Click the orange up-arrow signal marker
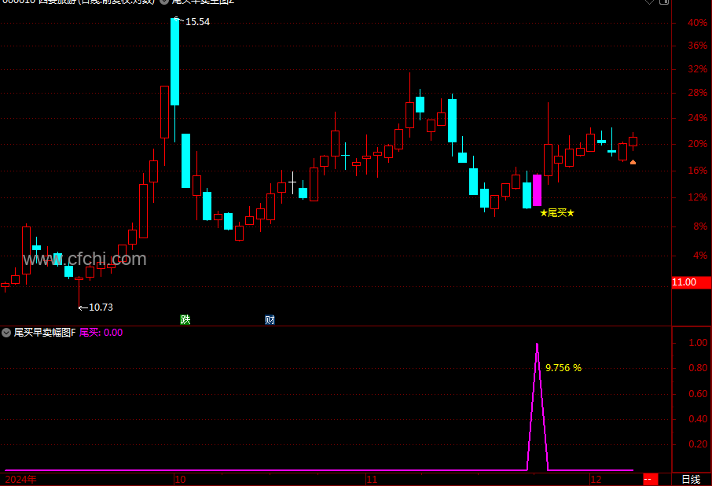Screen dimensions: 712x486 [633, 162]
